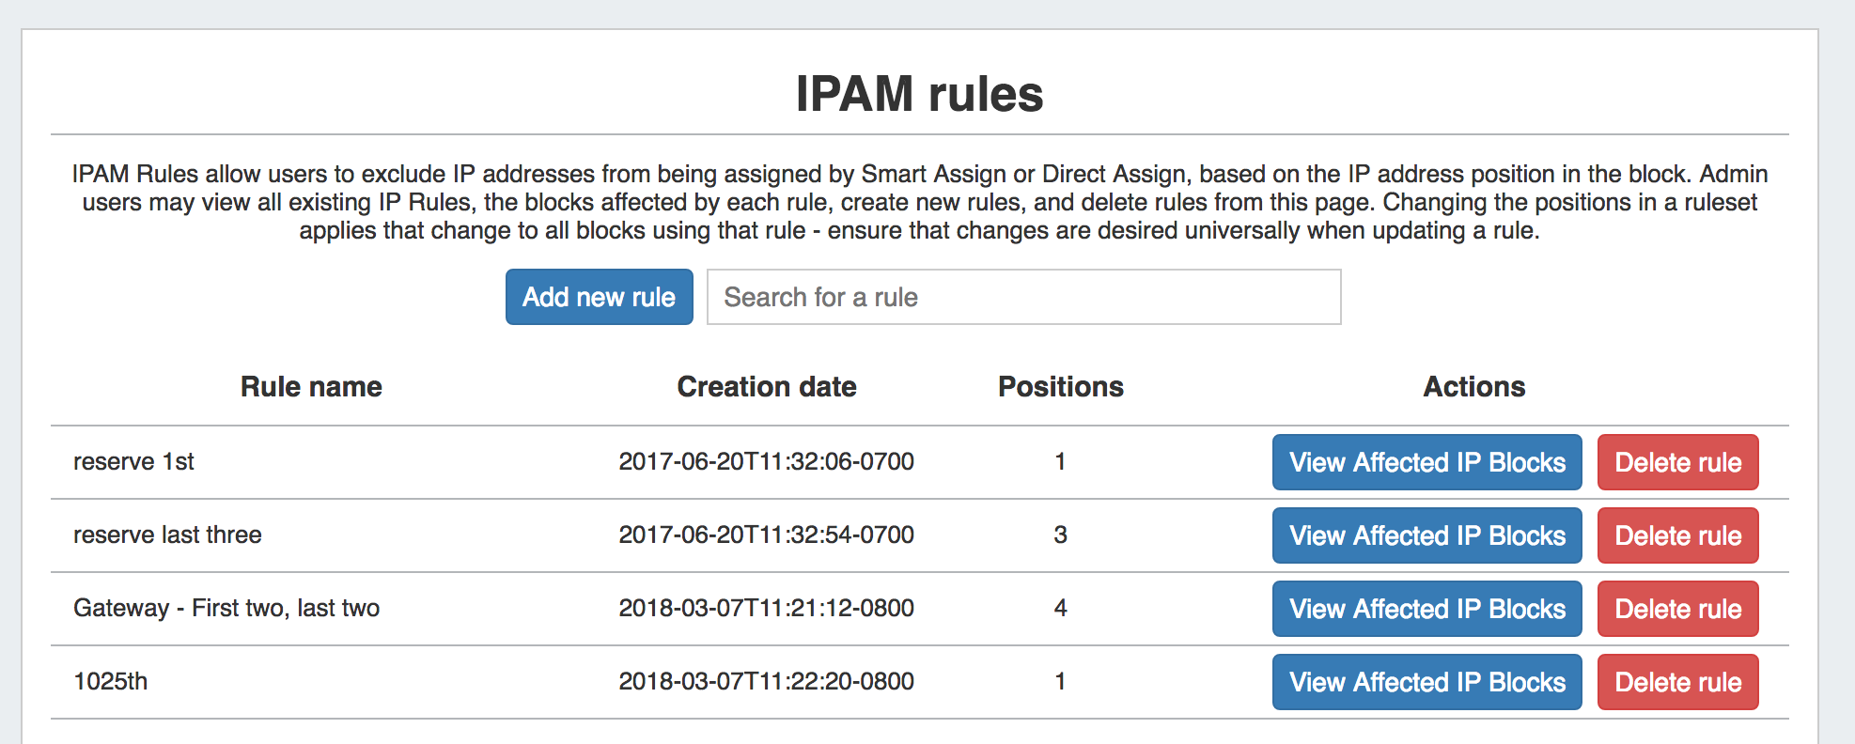This screenshot has width=1855, height=744.
Task: Click the Rule name column header
Action: point(311,387)
